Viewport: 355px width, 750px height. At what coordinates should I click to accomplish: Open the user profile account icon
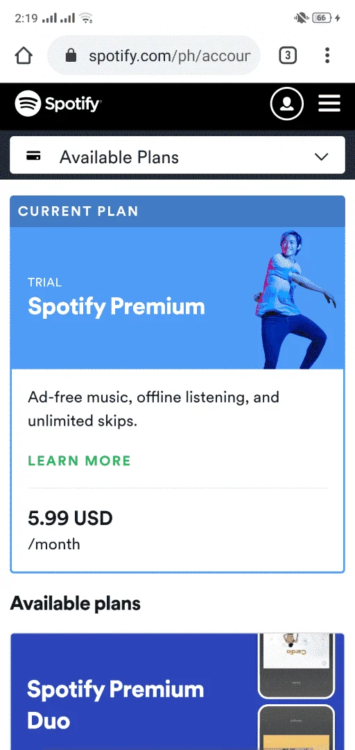(x=286, y=103)
